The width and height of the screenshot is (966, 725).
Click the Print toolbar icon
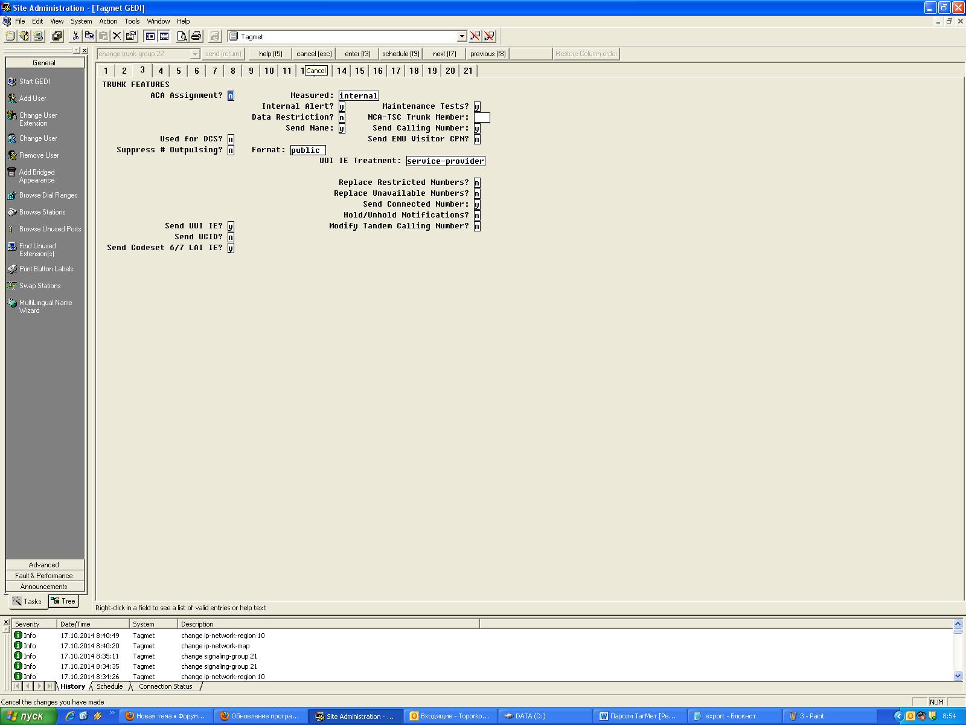[196, 36]
